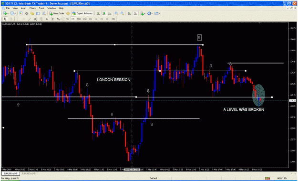This screenshot has height=181, width=298.
Task: Zoom out of the chart
Action: (x=122, y=13)
